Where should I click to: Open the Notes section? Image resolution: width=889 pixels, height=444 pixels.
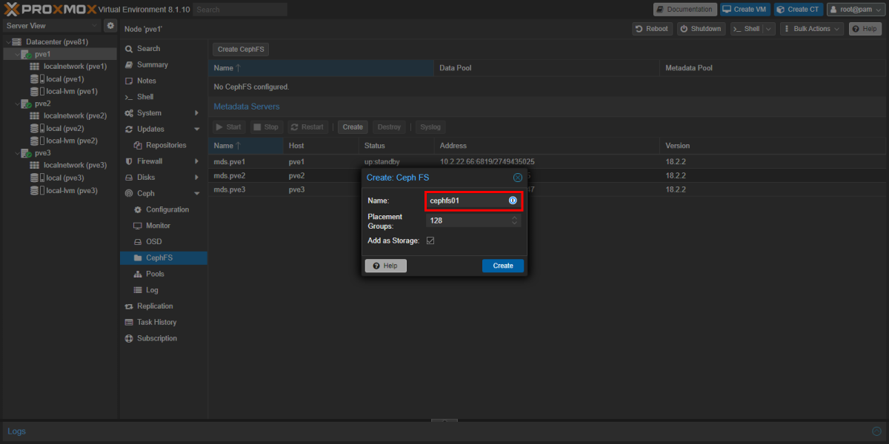tap(163, 81)
